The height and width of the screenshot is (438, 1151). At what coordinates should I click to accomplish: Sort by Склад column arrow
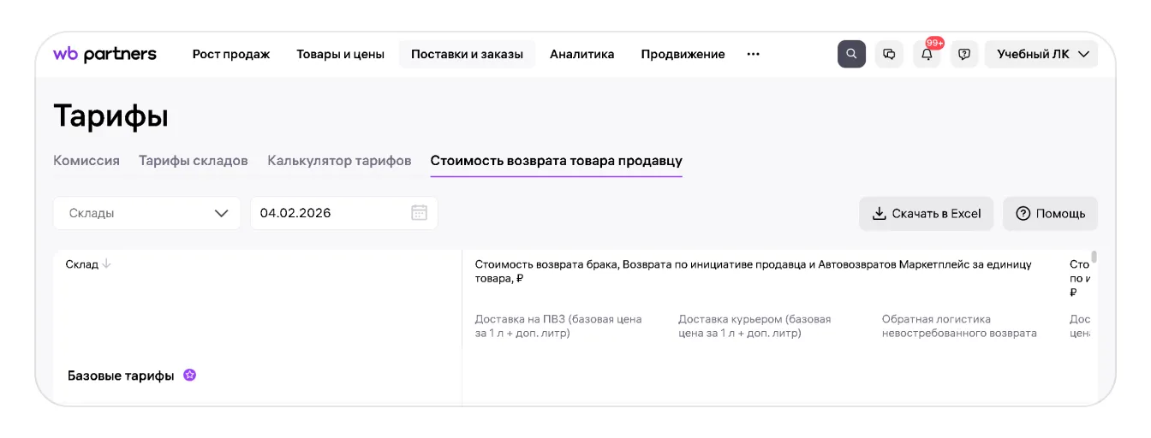(x=107, y=264)
